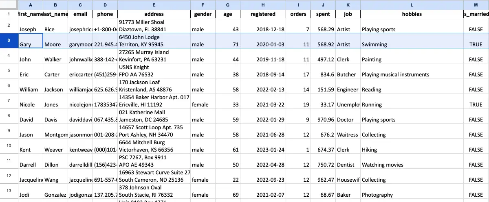
Task: Click the select-all corner box
Action: [x=9, y=5]
